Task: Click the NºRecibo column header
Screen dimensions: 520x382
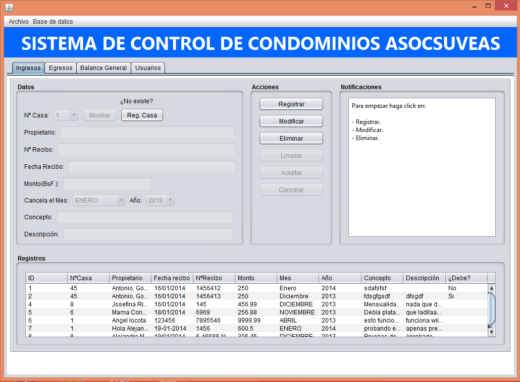Action: 214,278
